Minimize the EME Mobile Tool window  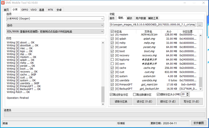pyautogui.click(x=185, y=3)
